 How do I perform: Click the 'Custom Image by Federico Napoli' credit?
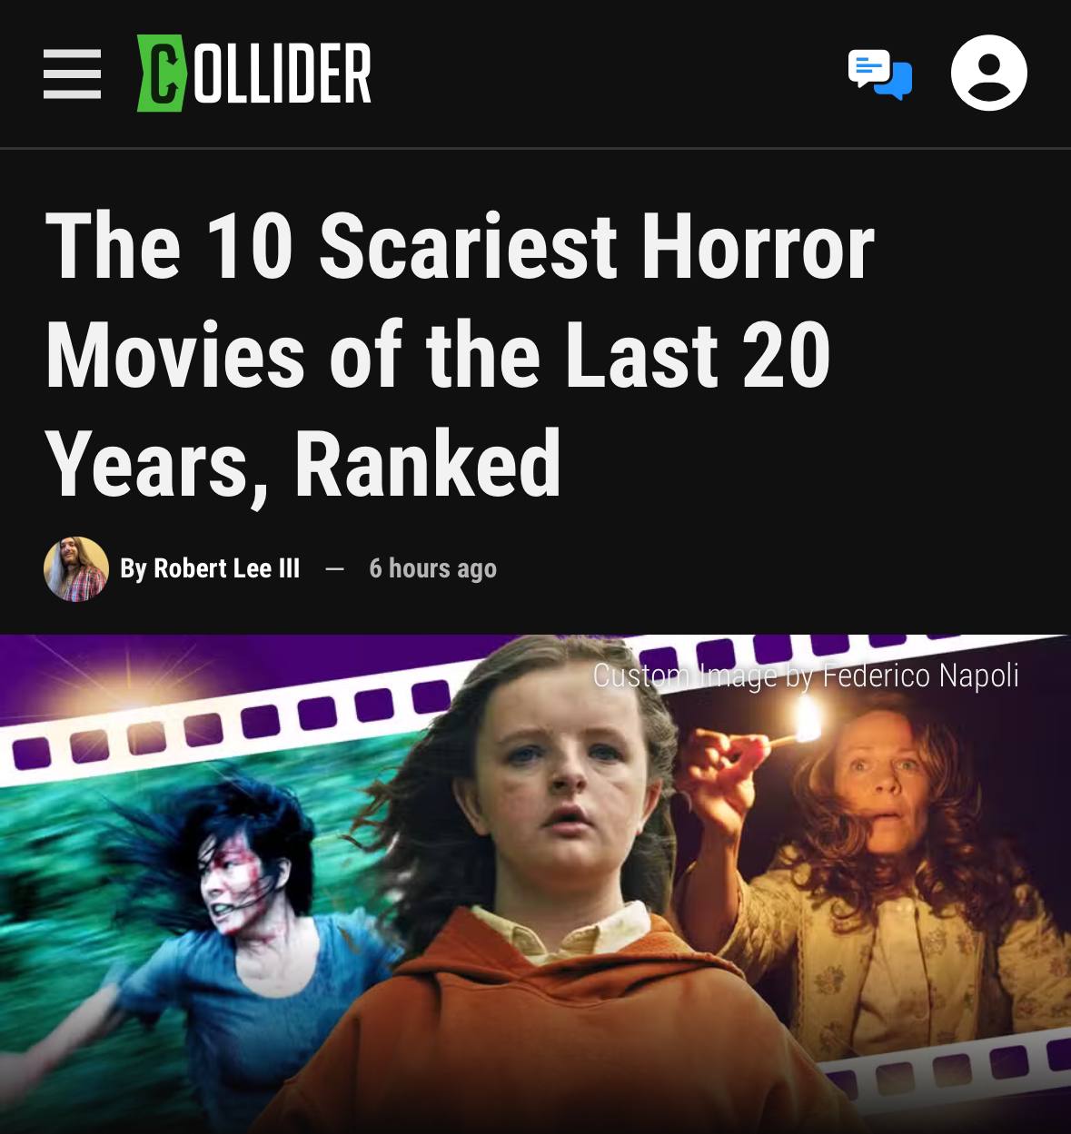pyautogui.click(x=806, y=675)
